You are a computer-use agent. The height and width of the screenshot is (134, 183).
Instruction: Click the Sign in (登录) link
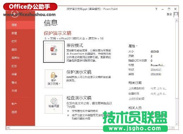click(x=169, y=14)
